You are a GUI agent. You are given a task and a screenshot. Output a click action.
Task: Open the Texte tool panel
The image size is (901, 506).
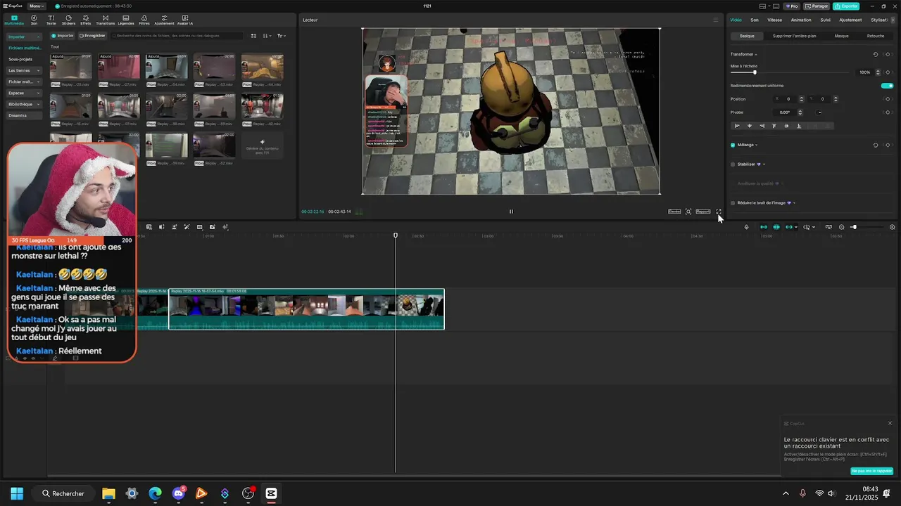[x=51, y=20]
